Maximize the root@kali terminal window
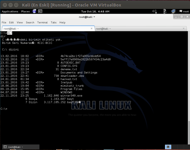The height and width of the screenshot is (150, 190). click(181, 17)
